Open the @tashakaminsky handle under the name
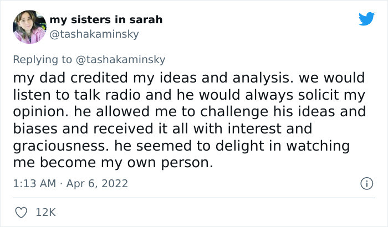The height and width of the screenshot is (227, 388). [94, 34]
